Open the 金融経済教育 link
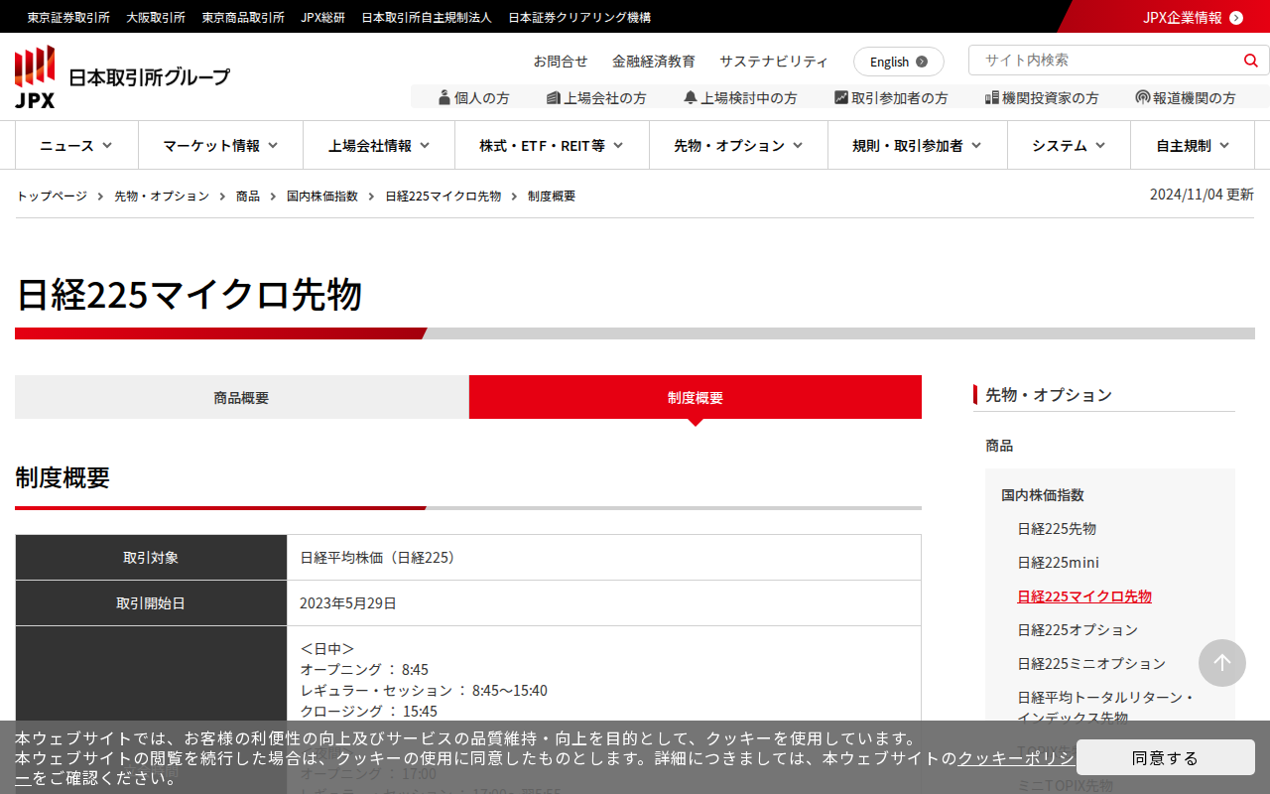 coord(654,62)
